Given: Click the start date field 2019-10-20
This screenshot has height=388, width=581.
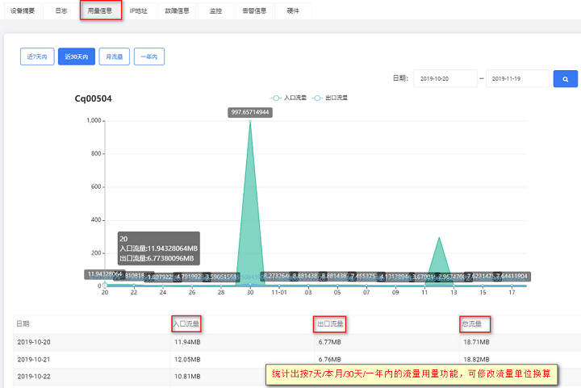Looking at the screenshot, I should [445, 78].
